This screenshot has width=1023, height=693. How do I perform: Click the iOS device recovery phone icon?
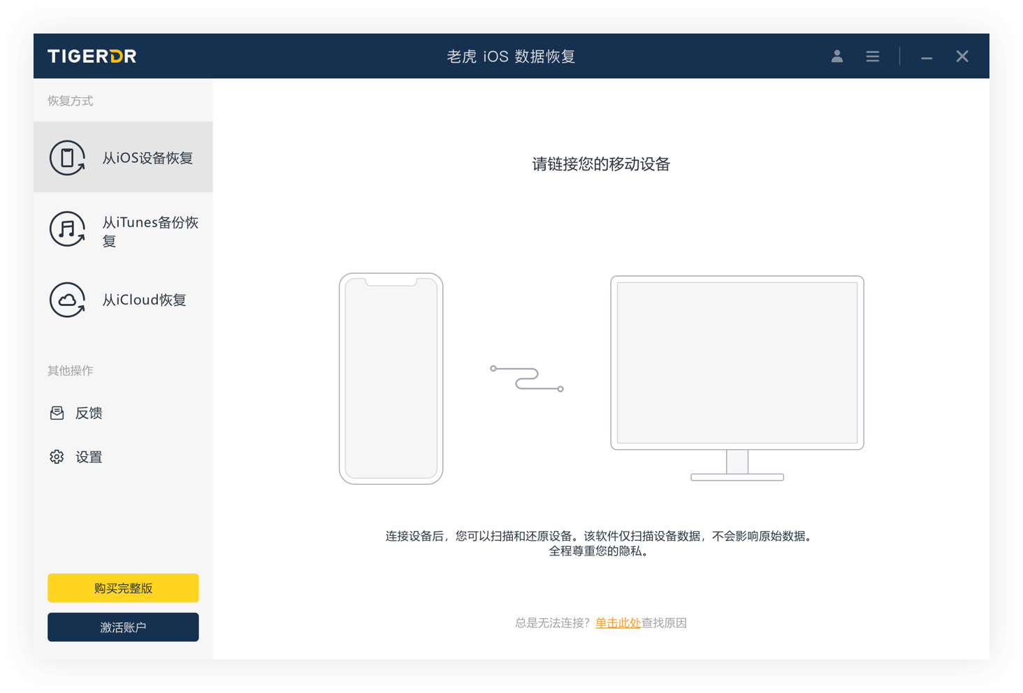coord(67,158)
